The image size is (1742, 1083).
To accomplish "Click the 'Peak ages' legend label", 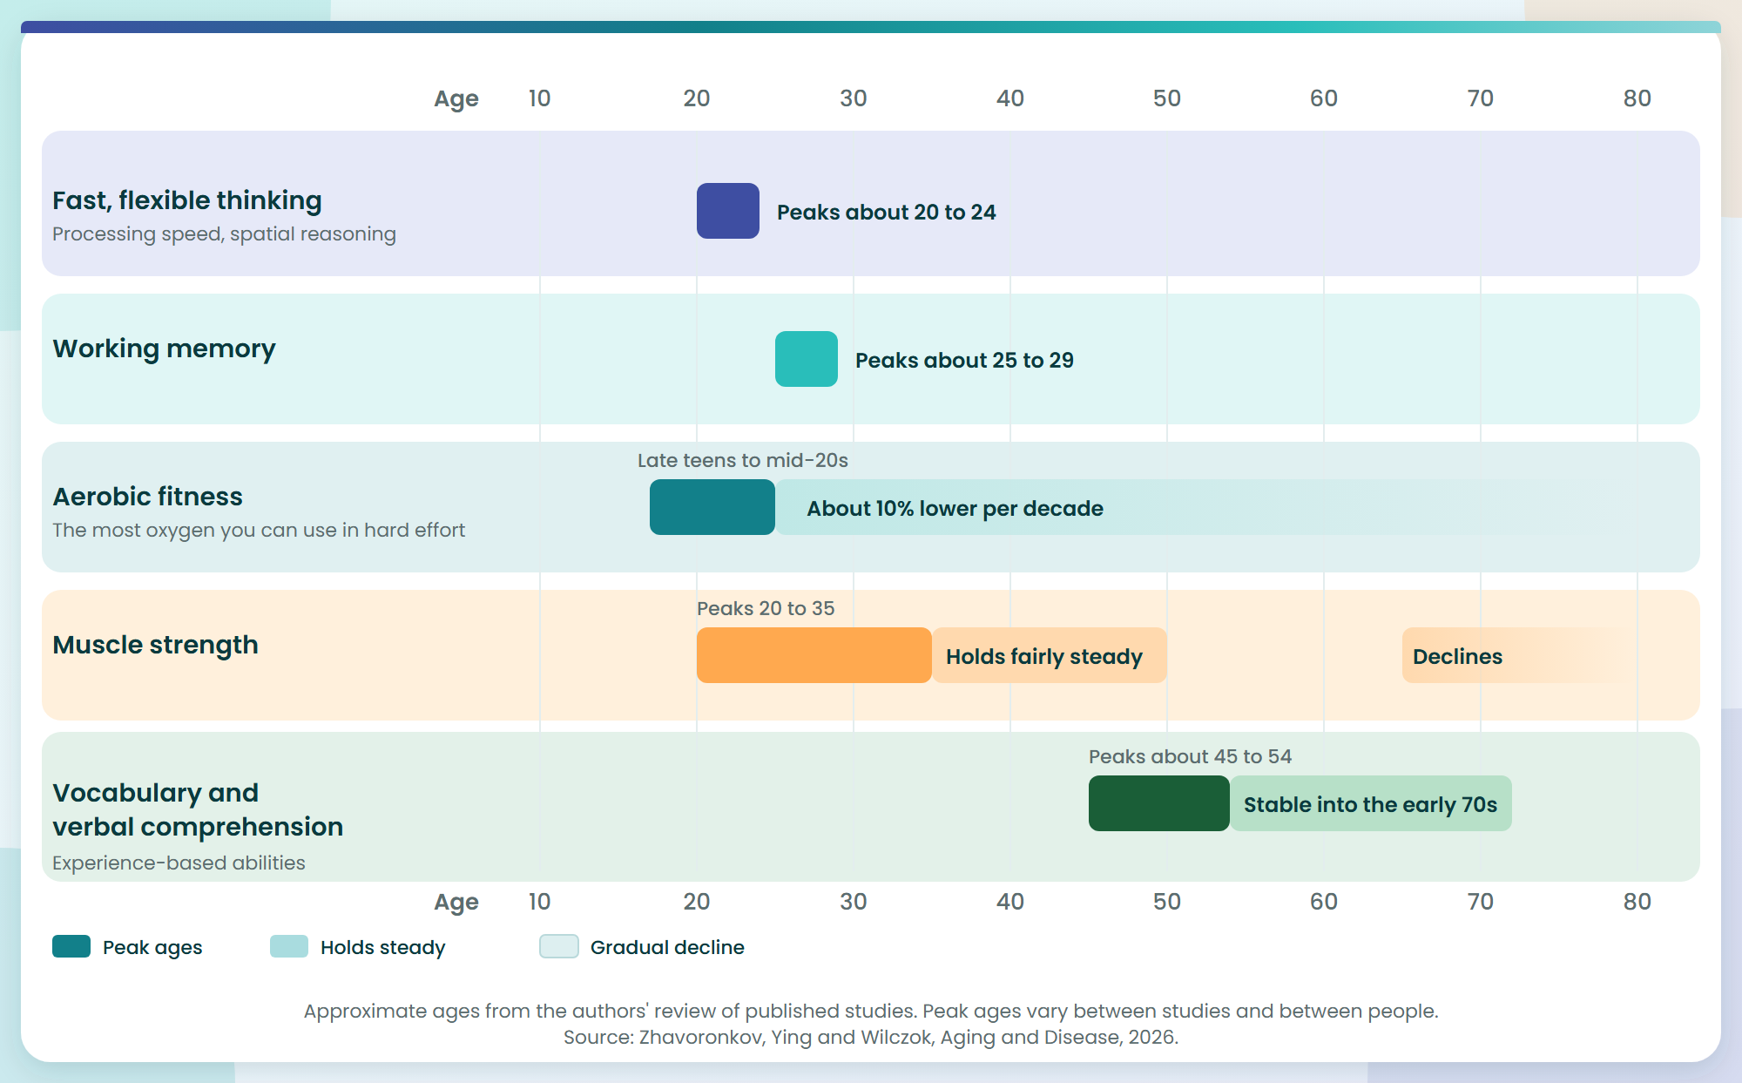I will (x=152, y=947).
